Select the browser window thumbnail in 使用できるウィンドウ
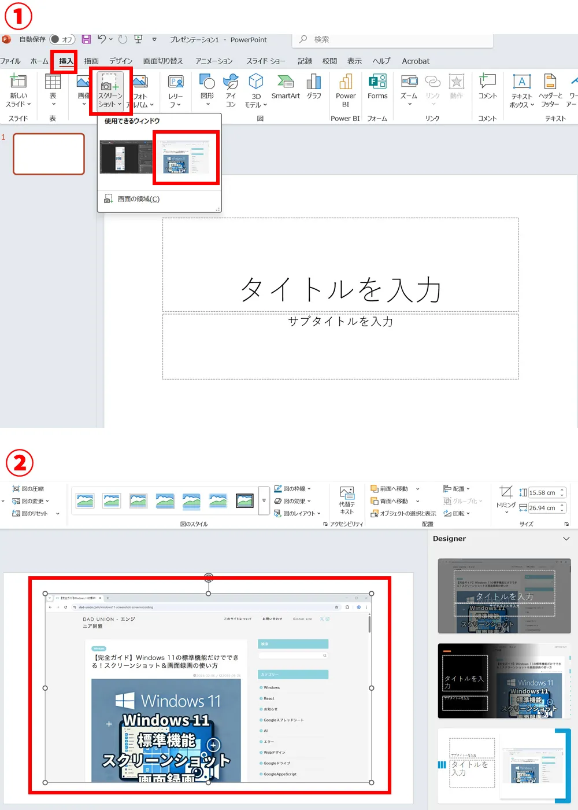Image resolution: width=578 pixels, height=810 pixels. point(186,157)
